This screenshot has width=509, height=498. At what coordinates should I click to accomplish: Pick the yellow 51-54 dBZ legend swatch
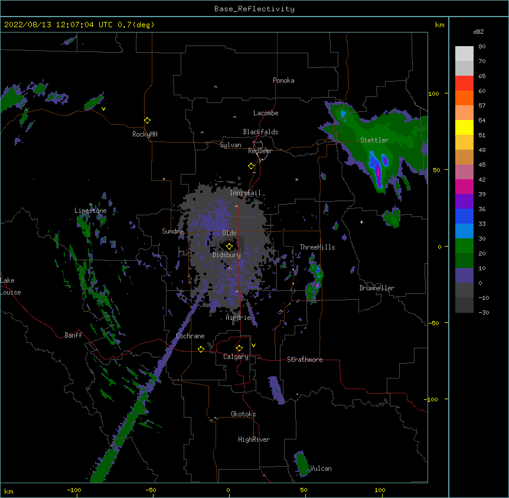click(464, 127)
